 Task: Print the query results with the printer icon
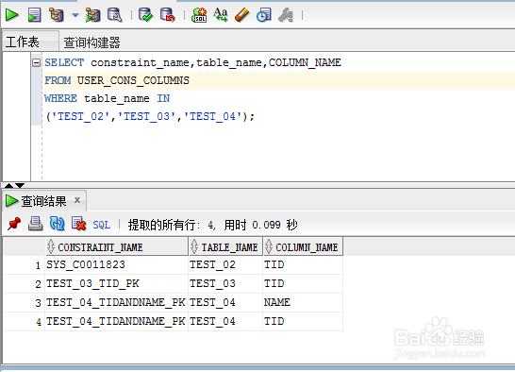[35, 224]
